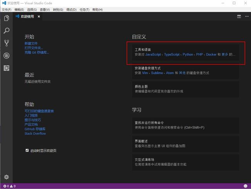Open the 交互式演练场 card
This screenshot has height=189, width=251.
point(185,162)
